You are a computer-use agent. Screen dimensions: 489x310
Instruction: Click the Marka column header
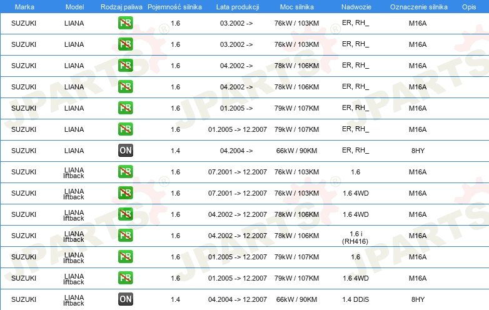[x=24, y=7]
